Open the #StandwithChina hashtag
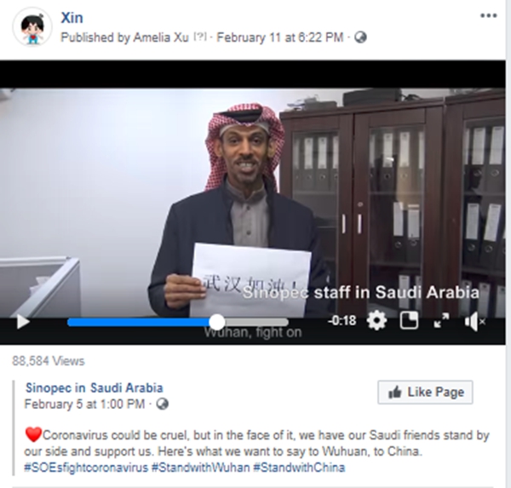The image size is (511, 488). click(299, 468)
